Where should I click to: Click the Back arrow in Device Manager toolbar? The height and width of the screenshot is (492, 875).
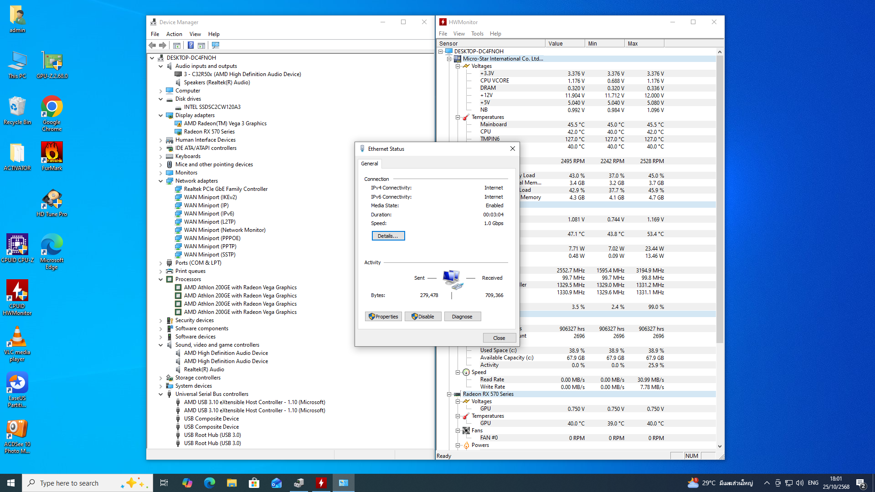(x=152, y=45)
